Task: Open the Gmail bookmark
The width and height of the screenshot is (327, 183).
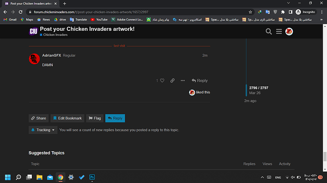Action: tap(10, 19)
